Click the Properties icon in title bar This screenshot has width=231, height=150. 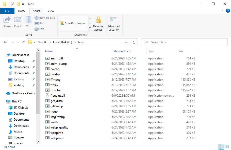(13, 4)
